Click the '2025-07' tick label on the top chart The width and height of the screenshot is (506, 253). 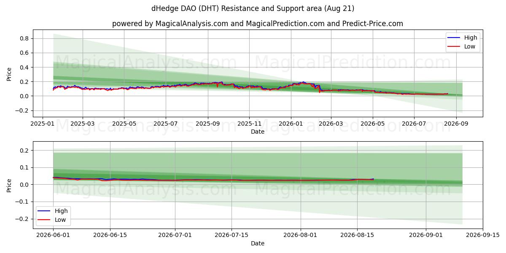click(165, 124)
